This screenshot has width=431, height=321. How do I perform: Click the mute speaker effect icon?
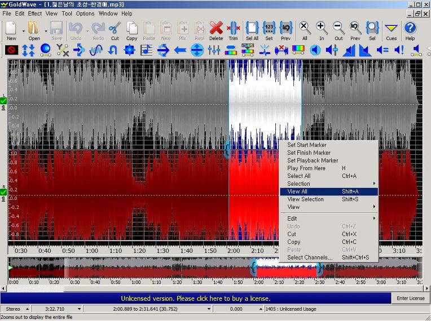[315, 50]
